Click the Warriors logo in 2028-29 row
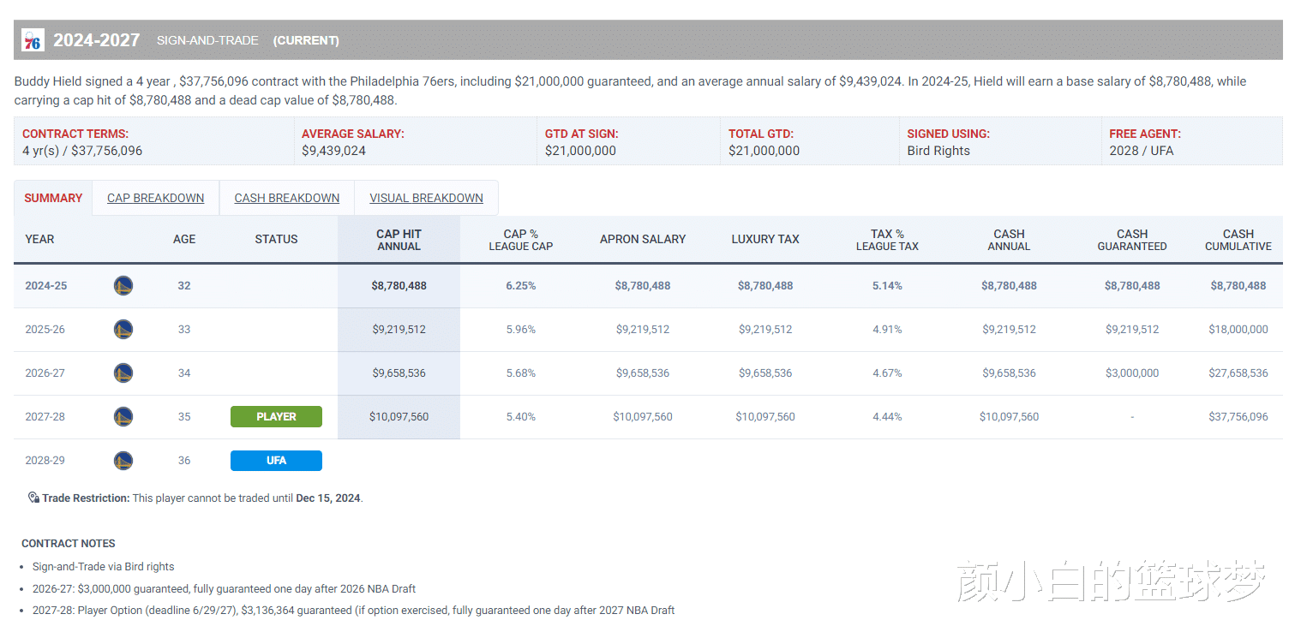The height and width of the screenshot is (632, 1289). [x=123, y=460]
